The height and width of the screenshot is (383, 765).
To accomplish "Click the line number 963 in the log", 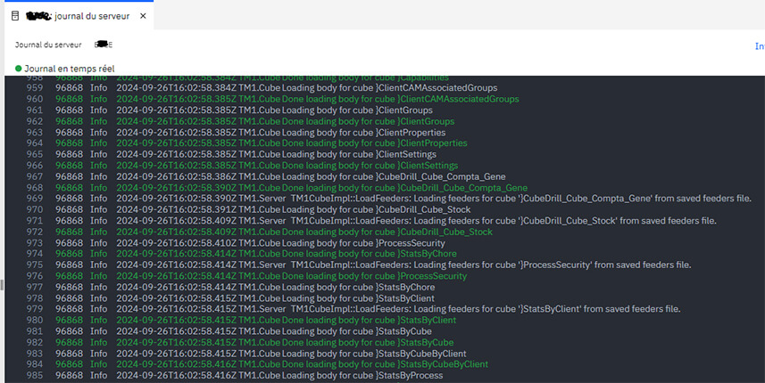I will click(35, 133).
